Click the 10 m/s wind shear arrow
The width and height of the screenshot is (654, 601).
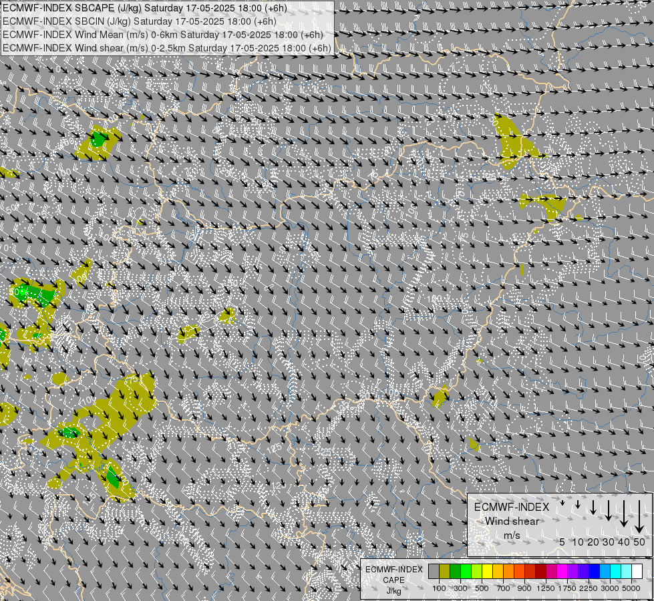tap(578, 504)
